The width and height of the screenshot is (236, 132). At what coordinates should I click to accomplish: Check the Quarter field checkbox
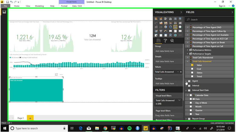(x=191, y=110)
